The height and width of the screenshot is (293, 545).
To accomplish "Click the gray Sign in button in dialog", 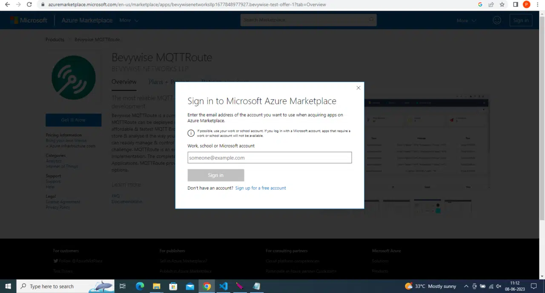I will click(x=216, y=175).
